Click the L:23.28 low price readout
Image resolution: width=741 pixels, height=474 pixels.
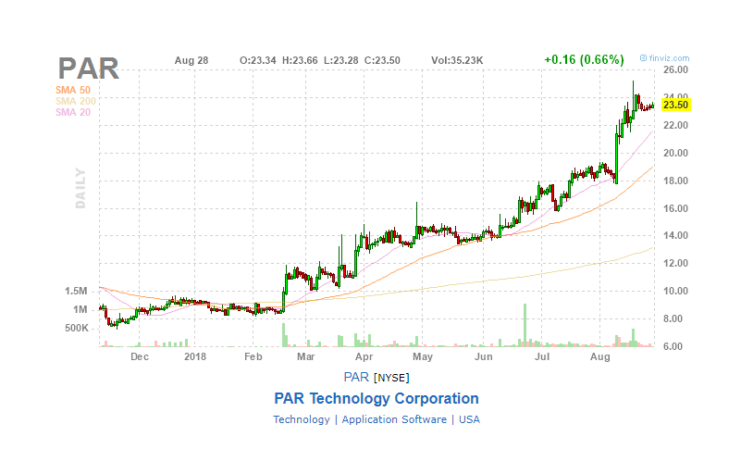(341, 60)
